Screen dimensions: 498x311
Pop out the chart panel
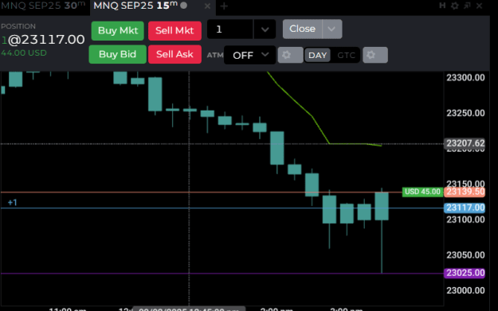coord(467,6)
